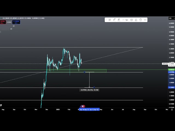
Task: Click the red SELL price button
Action: [x=2, y=22]
